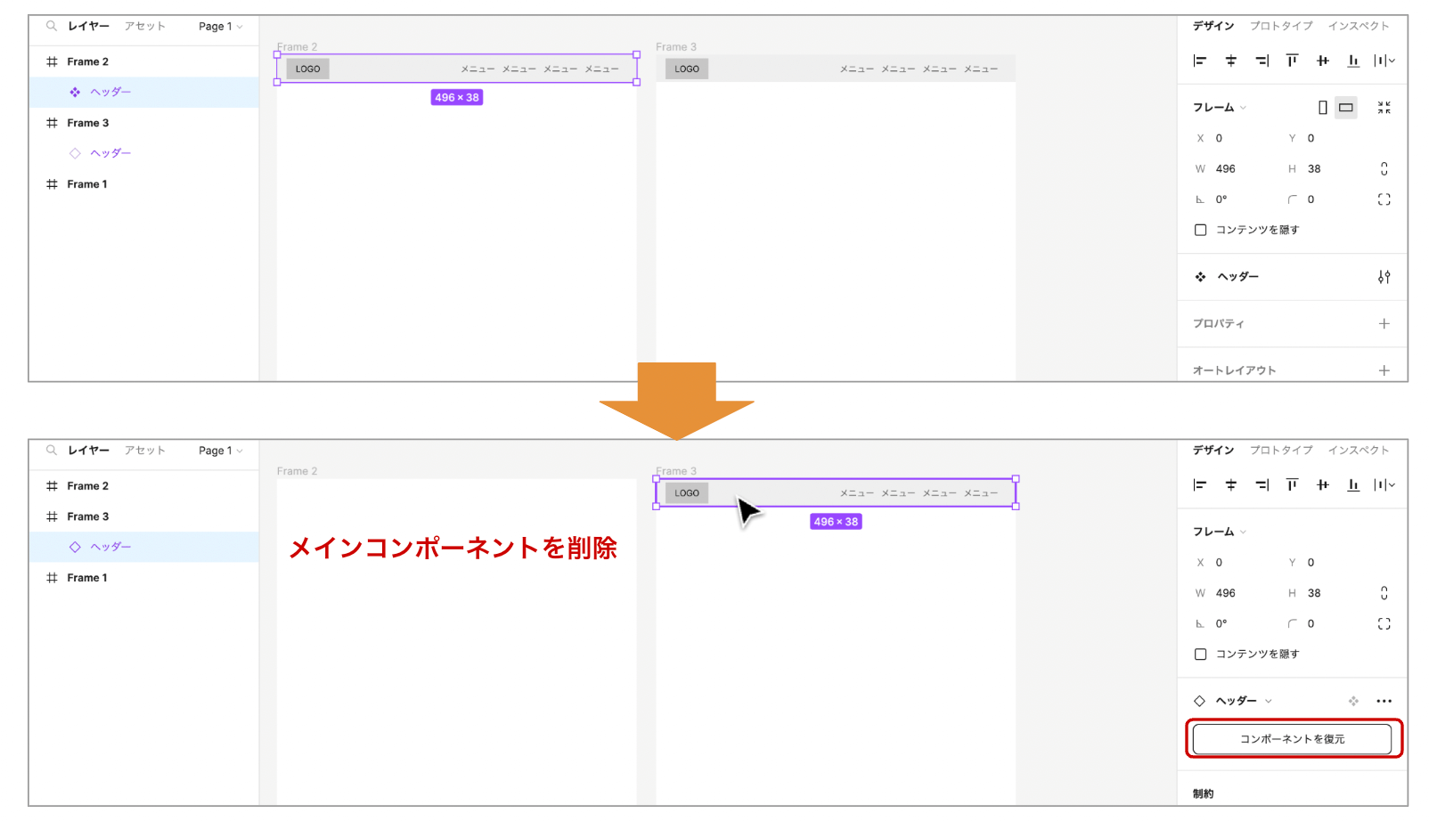Select highlighted ヘッダー layer in lower screenshot

(x=144, y=548)
